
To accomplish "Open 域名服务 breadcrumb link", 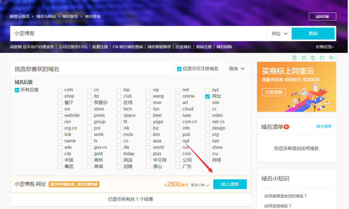I will pos(70,17).
